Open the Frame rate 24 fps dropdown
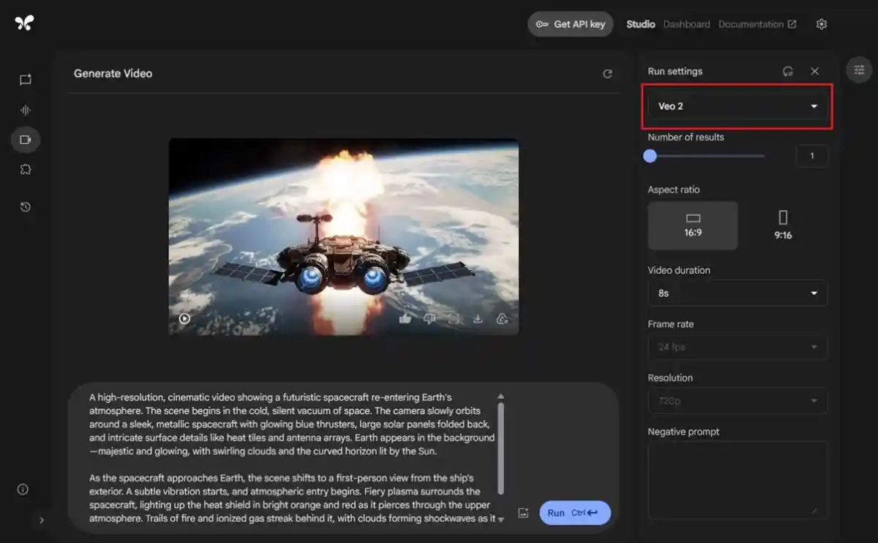The height and width of the screenshot is (543, 878). 738,347
